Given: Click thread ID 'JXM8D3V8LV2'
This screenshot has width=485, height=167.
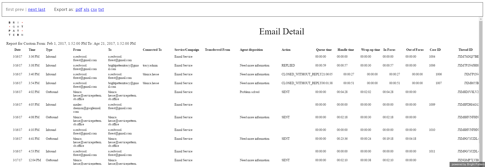Looking at the screenshot, I should 468,92.
